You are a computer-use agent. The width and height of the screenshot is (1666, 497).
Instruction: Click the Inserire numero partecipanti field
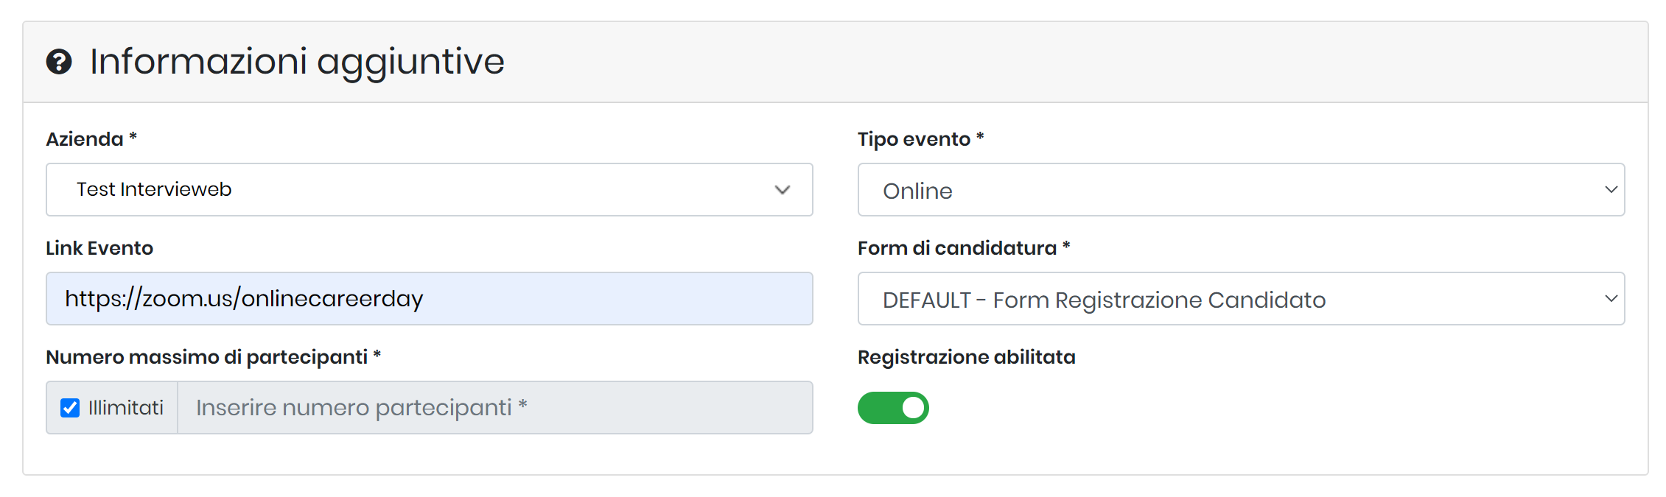coord(495,408)
